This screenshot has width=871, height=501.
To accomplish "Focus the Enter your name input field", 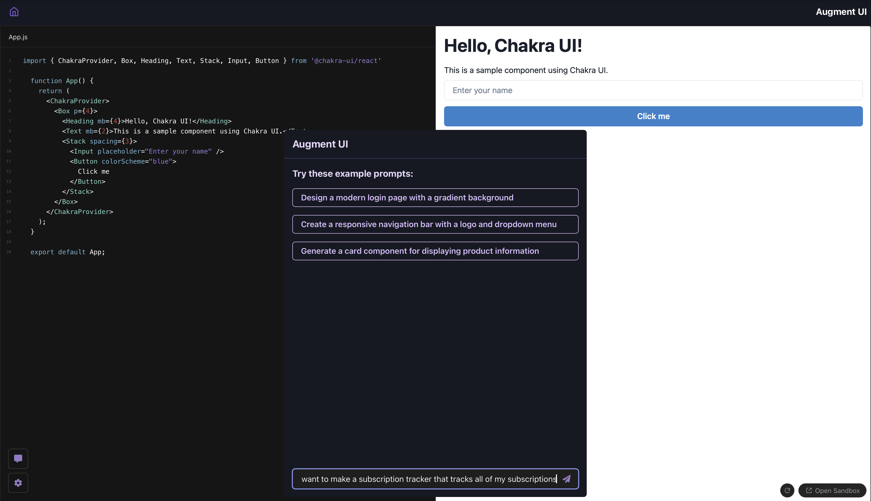I will [653, 90].
